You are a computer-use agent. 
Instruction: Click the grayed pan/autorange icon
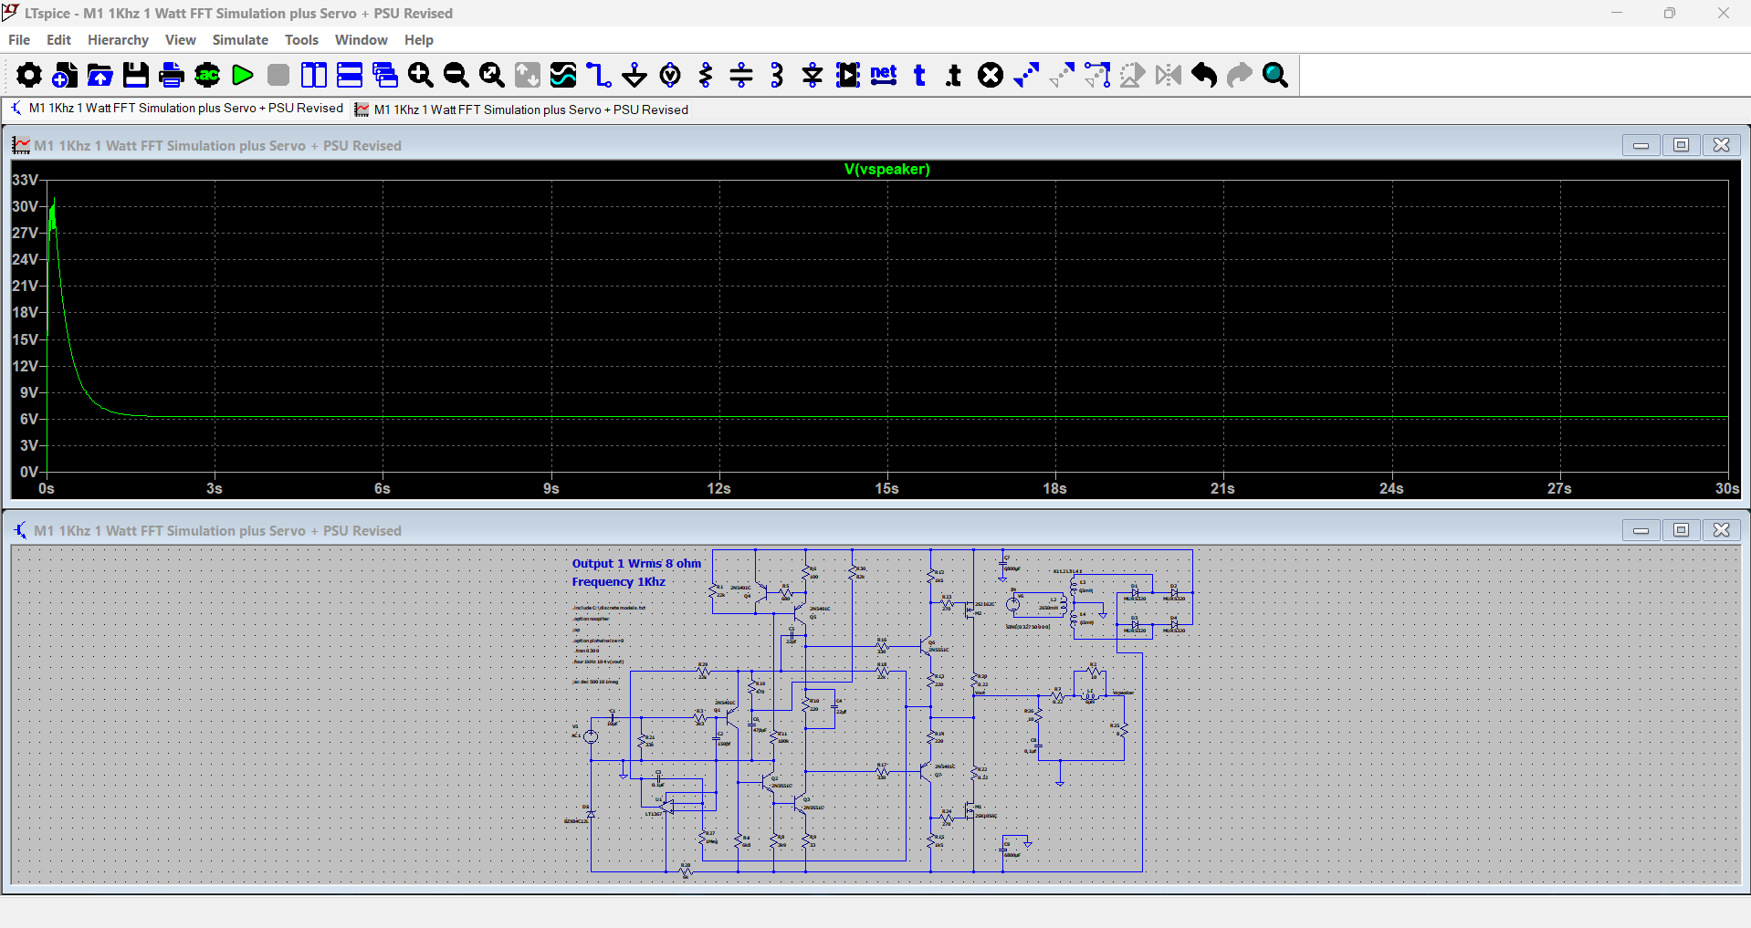528,75
